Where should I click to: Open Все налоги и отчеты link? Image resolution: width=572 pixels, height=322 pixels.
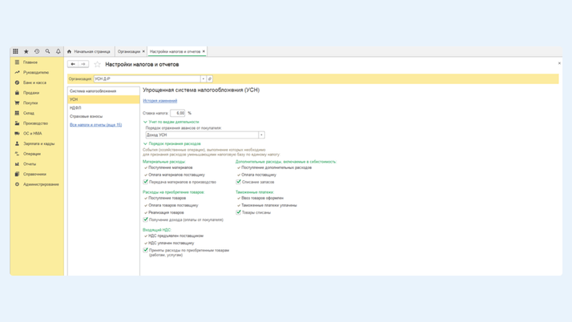coord(95,125)
